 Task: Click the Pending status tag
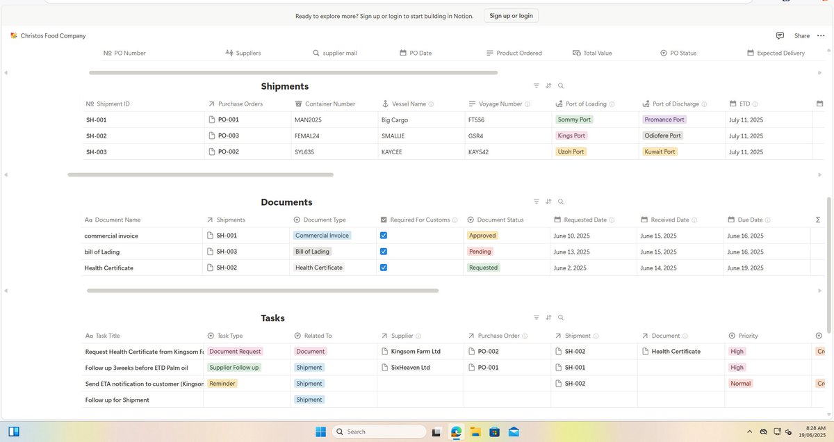480,252
